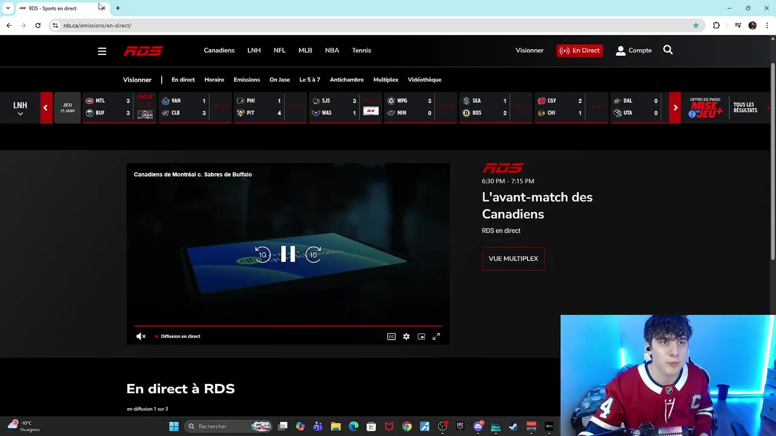
Task: Select the Emissions sub-tab
Action: click(x=247, y=80)
